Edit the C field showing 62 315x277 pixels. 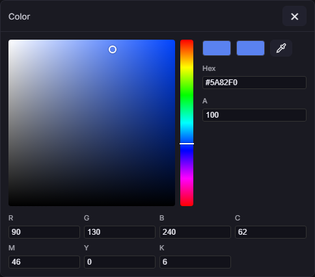click(271, 232)
